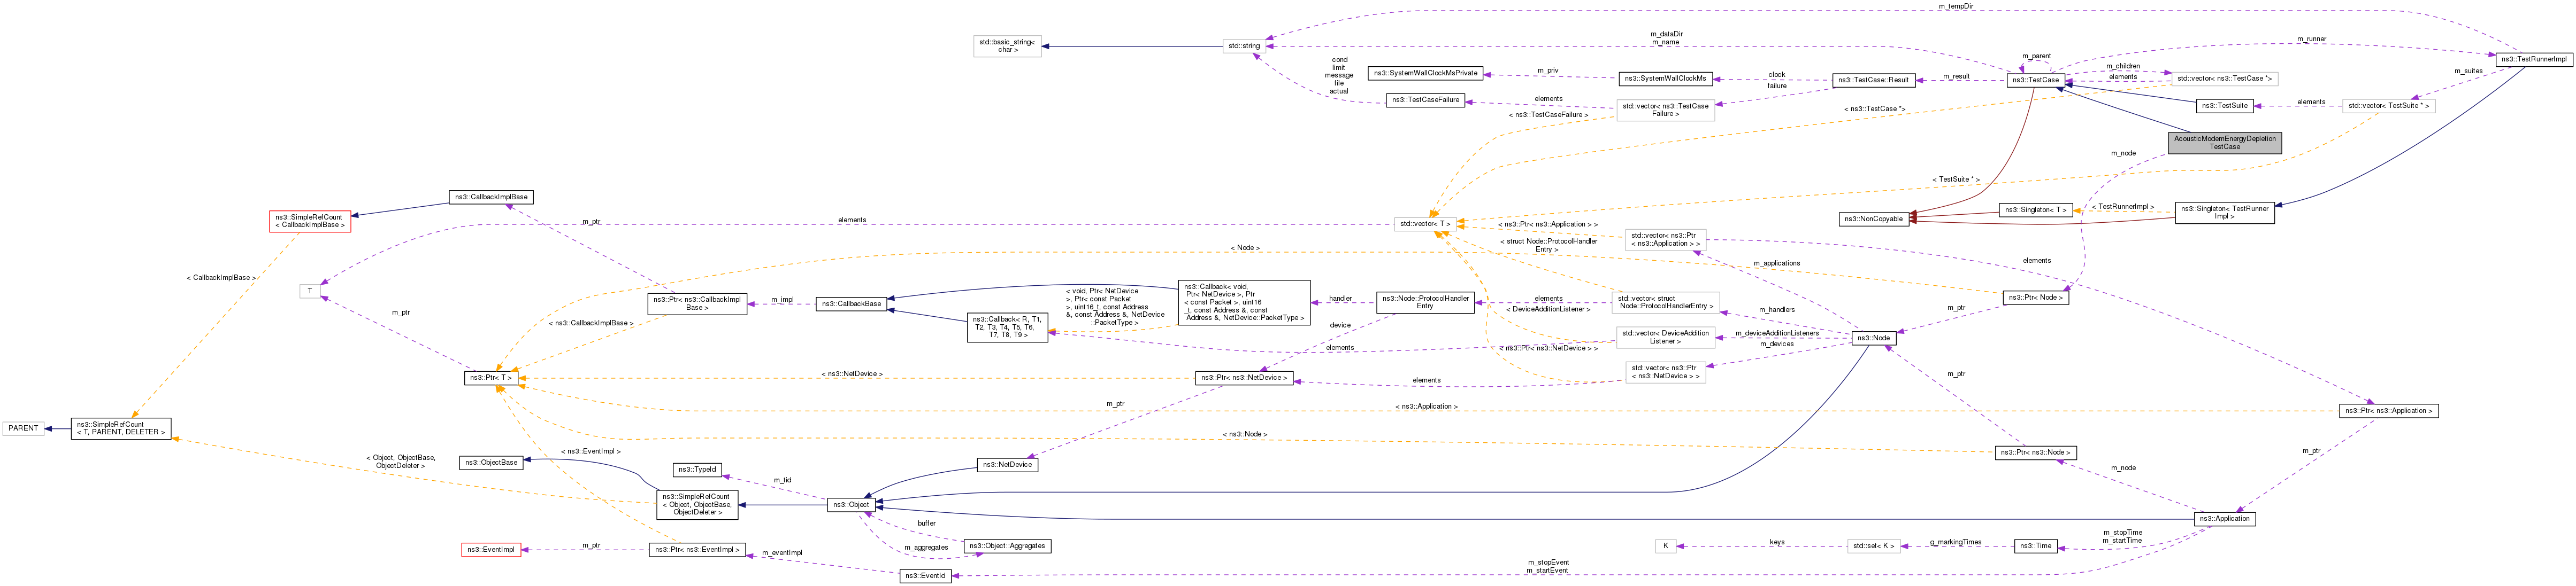Open the ns3::TestCase::Result node
Screen dimensions: 2576x586
point(1873,80)
